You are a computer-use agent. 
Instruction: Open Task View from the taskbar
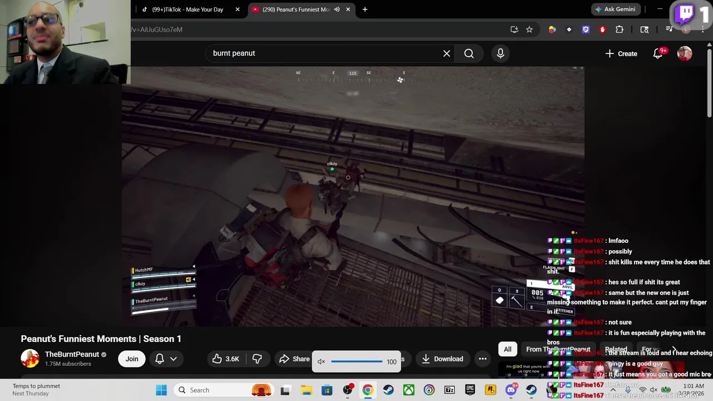coord(285,390)
